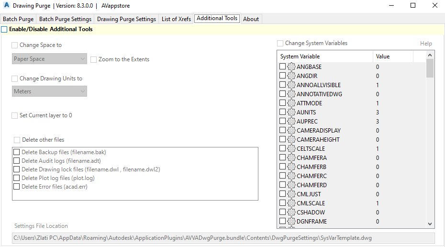The height and width of the screenshot is (247, 445).
Task: Enable Set Current layer to 0
Action: (14, 115)
